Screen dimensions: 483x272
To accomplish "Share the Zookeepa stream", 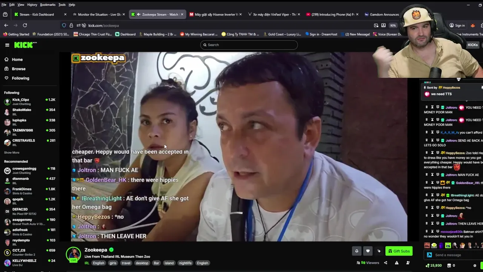I will click(385, 263).
